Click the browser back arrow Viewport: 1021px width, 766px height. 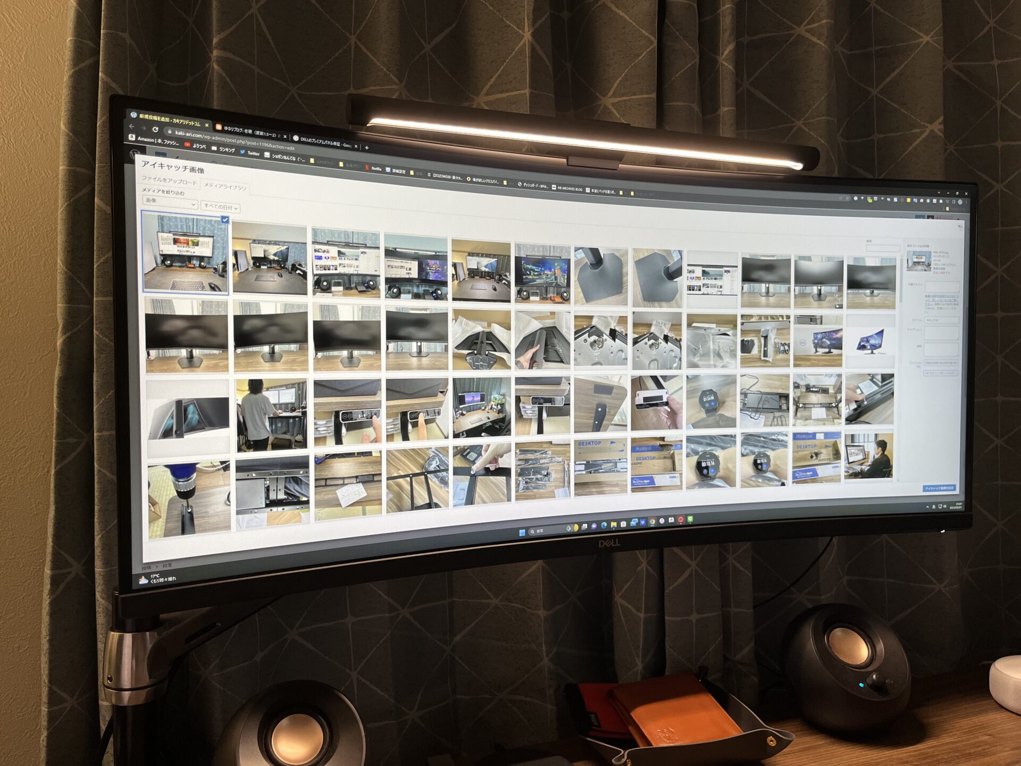click(x=132, y=127)
